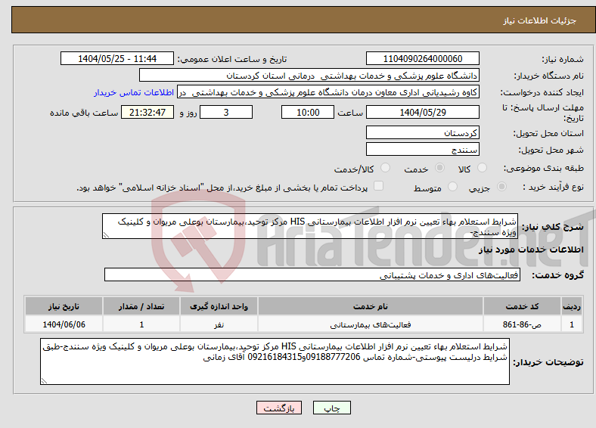Click the کد خدمت column header
The height and width of the screenshot is (428, 596).
pyautogui.click(x=523, y=306)
